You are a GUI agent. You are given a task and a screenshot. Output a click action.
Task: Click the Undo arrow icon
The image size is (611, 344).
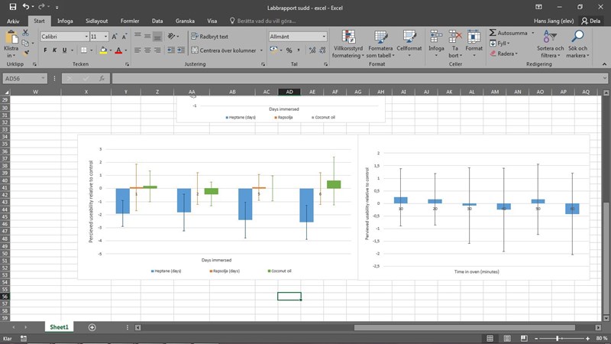pyautogui.click(x=26, y=6)
